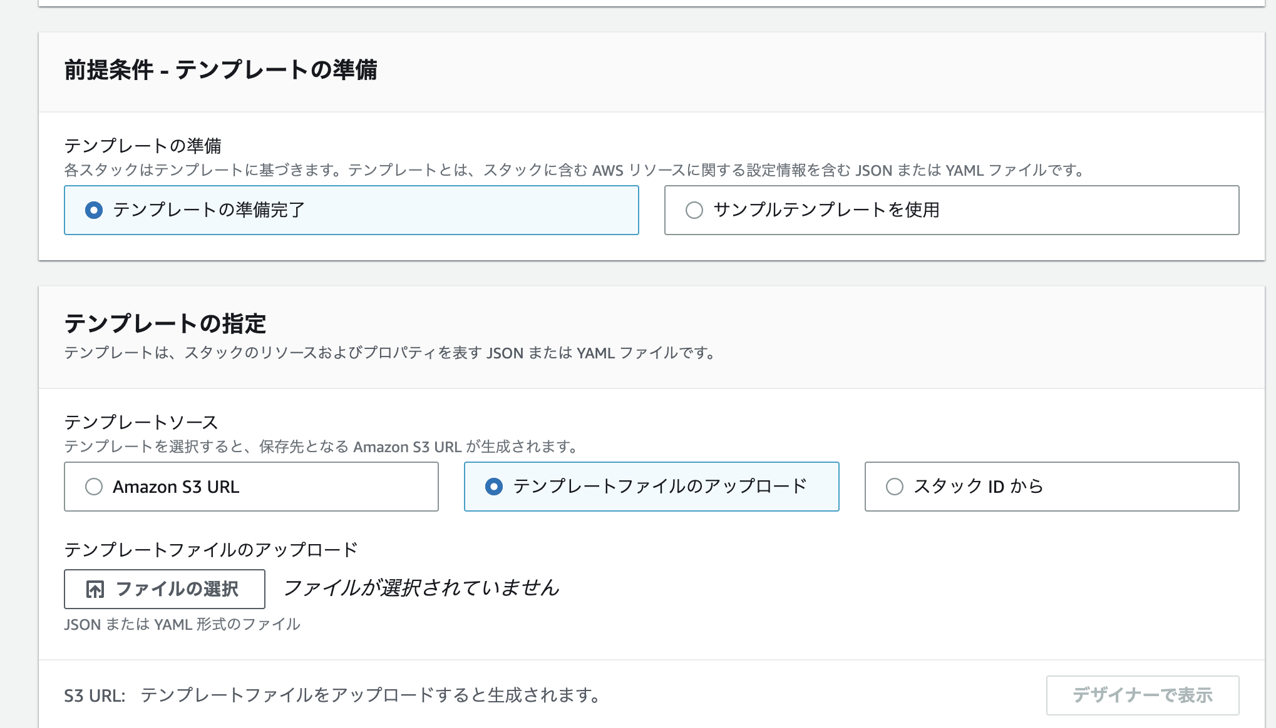This screenshot has height=728, width=1276.
Task: Click the テンプレートの指定 section heading
Action: [165, 324]
